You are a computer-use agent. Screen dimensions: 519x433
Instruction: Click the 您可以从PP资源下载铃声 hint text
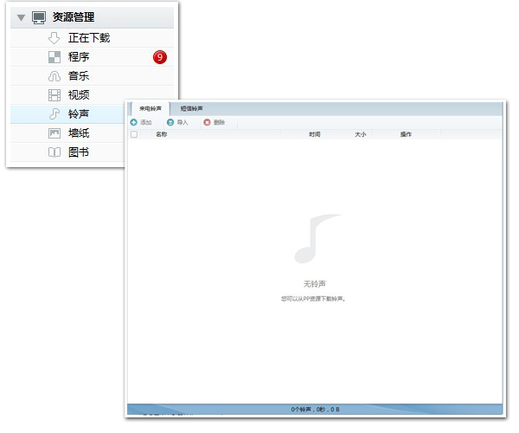tap(313, 299)
